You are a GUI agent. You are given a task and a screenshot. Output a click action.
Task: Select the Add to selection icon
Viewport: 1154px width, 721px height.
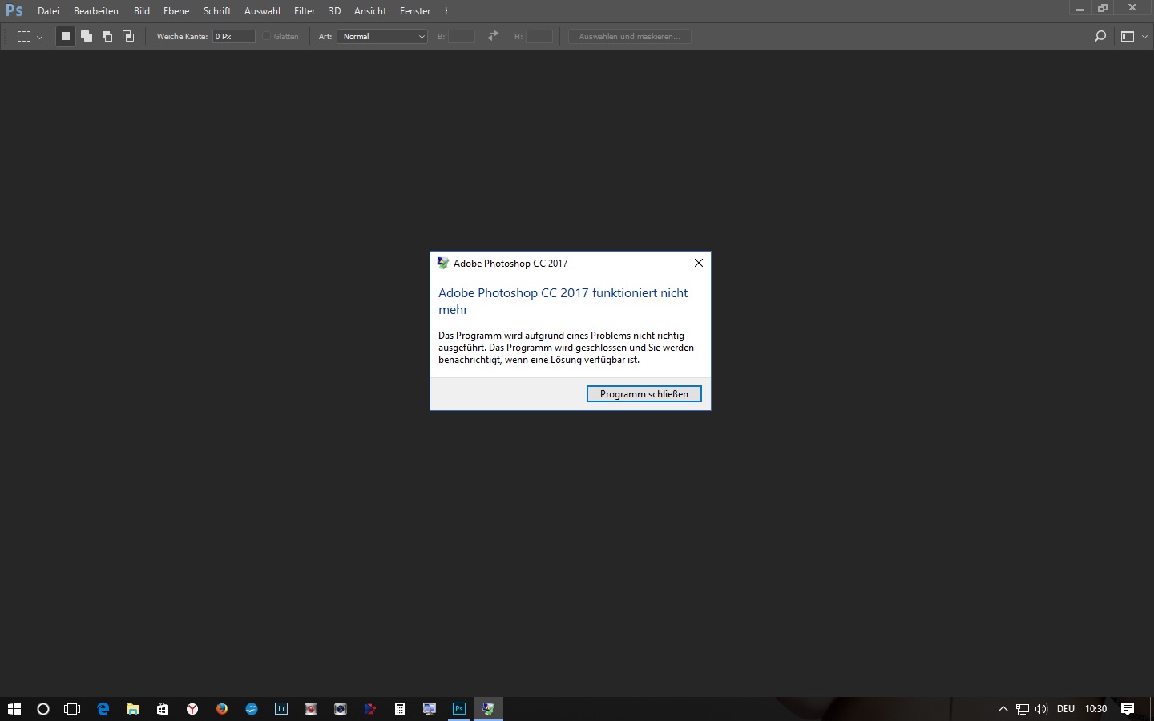(87, 36)
